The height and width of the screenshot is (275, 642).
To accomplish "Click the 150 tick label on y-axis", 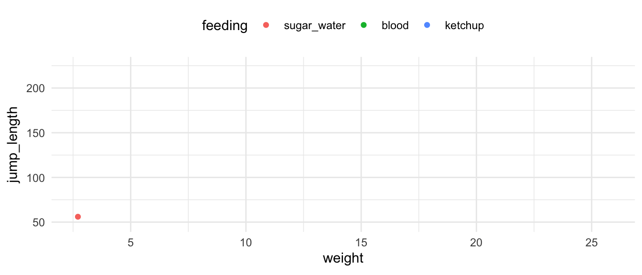I will 36,133.
